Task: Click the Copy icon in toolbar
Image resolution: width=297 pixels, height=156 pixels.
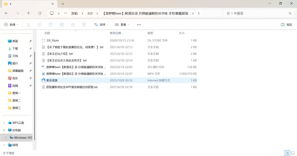Action: tap(39, 25)
